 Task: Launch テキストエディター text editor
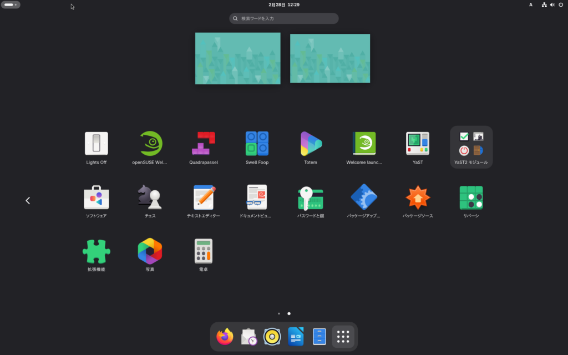[204, 197]
